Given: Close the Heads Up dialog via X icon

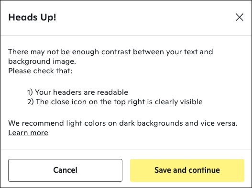Looking at the screenshot, I should click(240, 17).
